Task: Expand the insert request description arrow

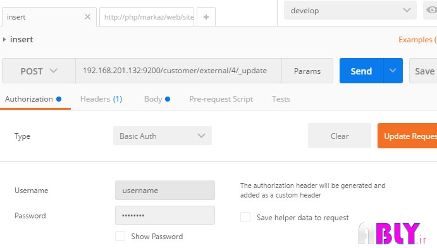Action: (4, 40)
